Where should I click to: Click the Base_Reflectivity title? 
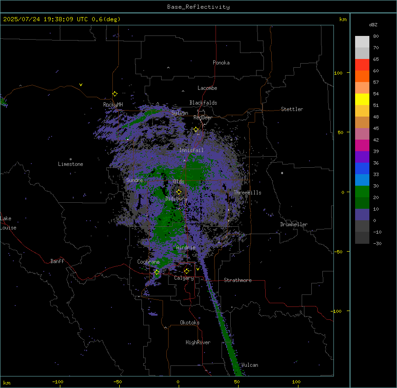point(198,7)
